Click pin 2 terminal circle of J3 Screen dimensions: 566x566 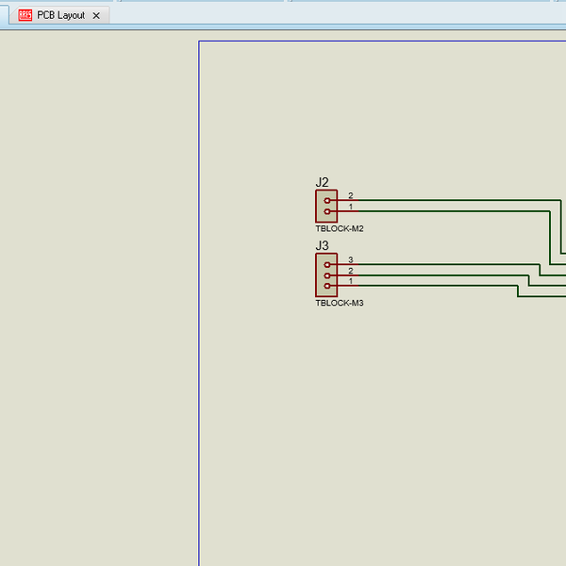coord(327,275)
